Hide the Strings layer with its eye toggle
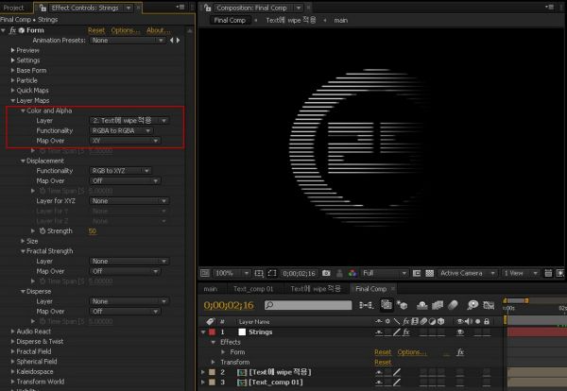Viewport: 567px width, 391px height. pyautogui.click(x=460, y=331)
